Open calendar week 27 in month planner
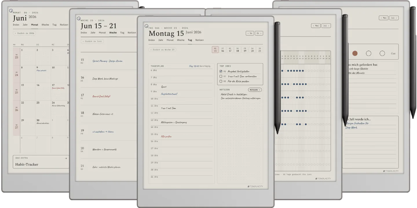The width and height of the screenshot is (417, 208). point(16,127)
